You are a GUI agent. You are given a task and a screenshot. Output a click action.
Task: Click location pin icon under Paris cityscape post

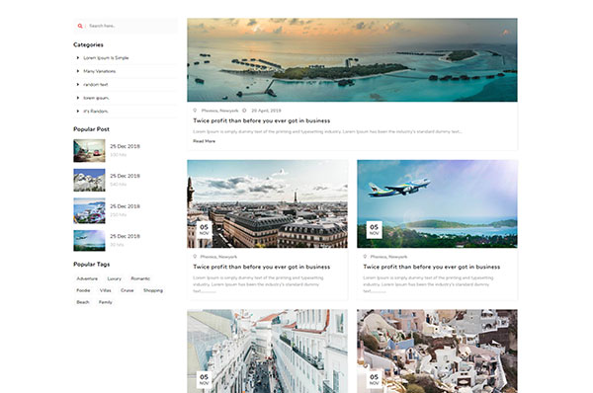pos(195,257)
